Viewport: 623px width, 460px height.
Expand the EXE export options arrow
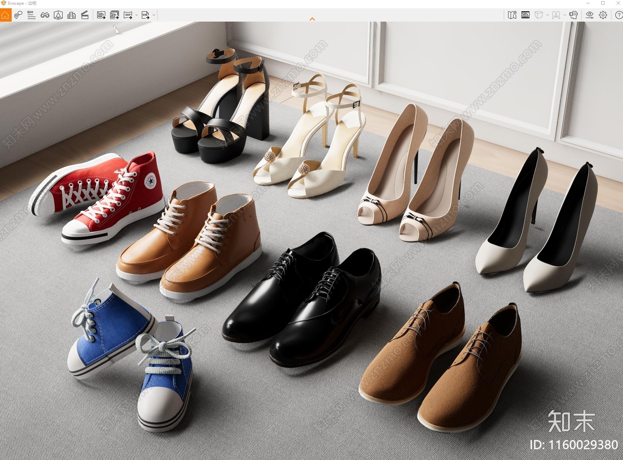[x=154, y=15]
